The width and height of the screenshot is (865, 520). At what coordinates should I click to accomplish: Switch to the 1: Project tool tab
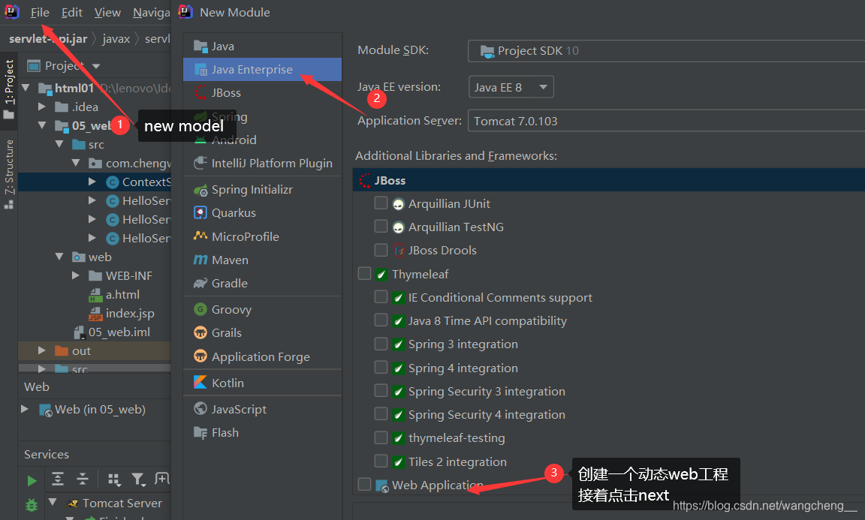[9, 89]
